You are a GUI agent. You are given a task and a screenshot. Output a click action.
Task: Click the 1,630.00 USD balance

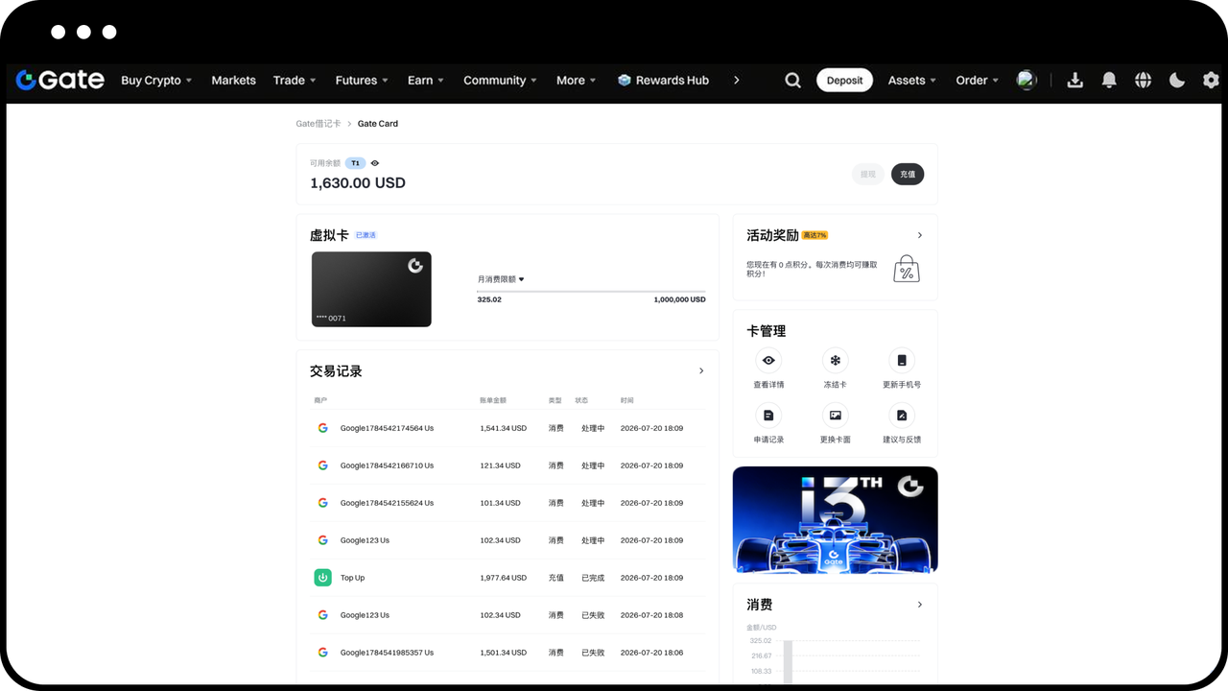coord(358,182)
